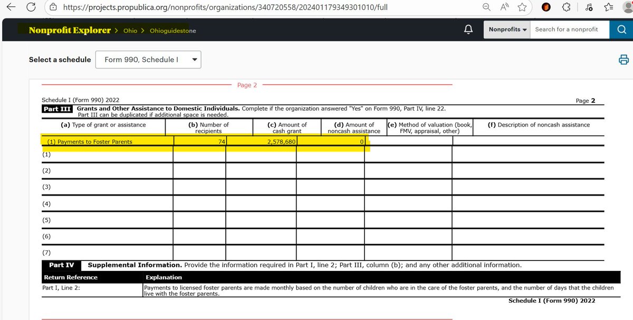Open the media control music icon
This screenshot has height=320, width=633.
pos(589,7)
